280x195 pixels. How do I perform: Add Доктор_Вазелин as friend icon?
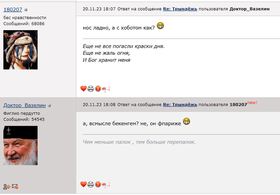tap(7, 187)
